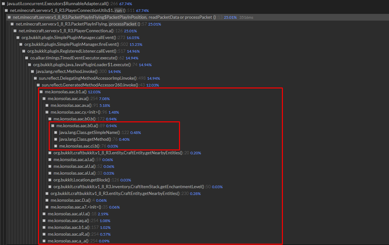This screenshot has height=245, width=389.
Task: Collapse the PlayerConnectionUtils$1.run() node
Action: [x=6, y=10]
